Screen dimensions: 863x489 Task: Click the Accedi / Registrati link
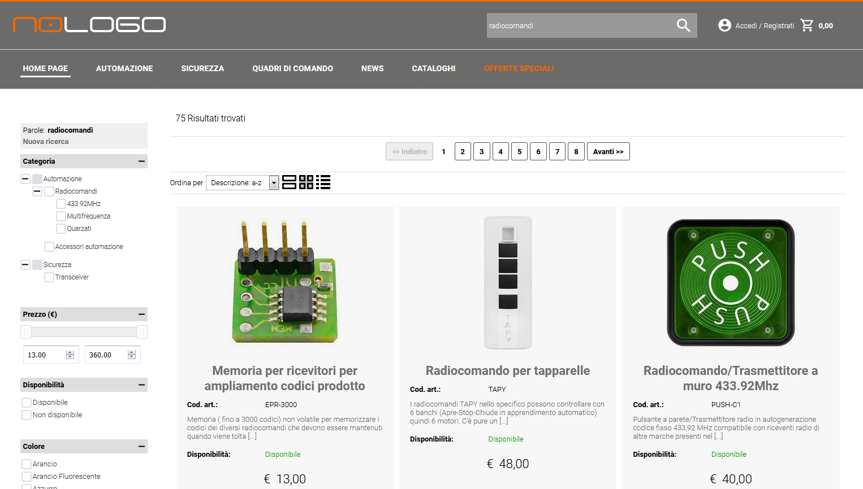click(x=765, y=25)
